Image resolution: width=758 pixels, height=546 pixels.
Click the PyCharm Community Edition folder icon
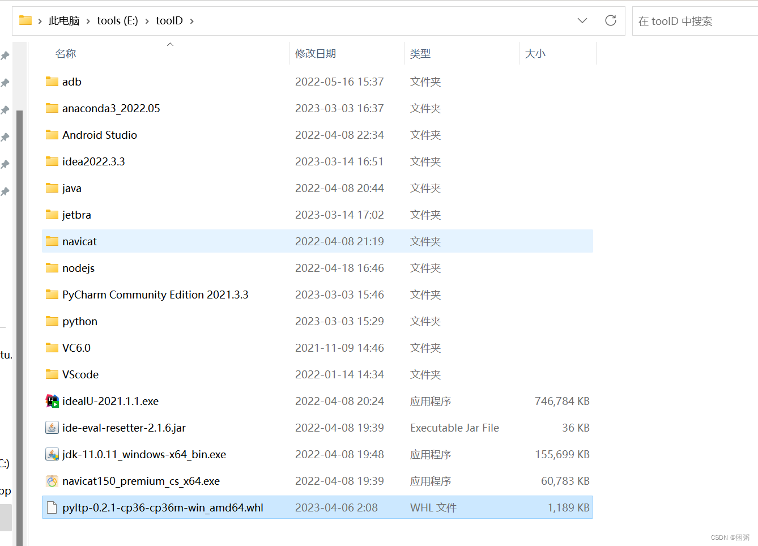[52, 295]
